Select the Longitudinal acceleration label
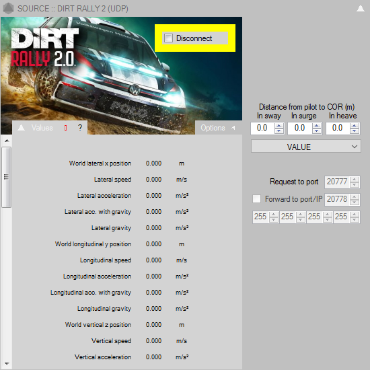This screenshot has height=370, width=370. coord(97,276)
